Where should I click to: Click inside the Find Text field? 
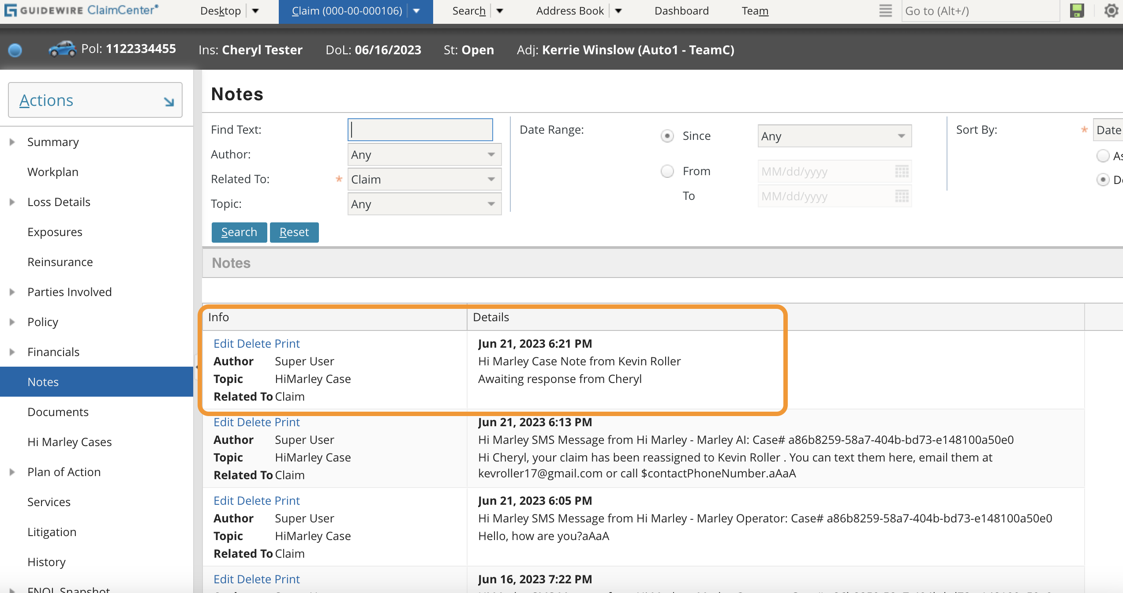(x=419, y=129)
